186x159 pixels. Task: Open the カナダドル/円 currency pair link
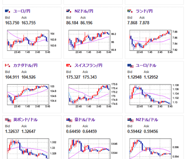pyautogui.click(x=26, y=66)
